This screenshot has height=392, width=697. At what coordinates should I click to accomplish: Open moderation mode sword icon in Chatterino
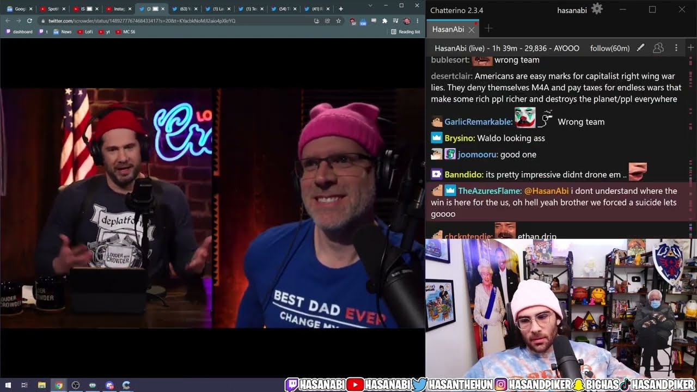[x=640, y=48]
